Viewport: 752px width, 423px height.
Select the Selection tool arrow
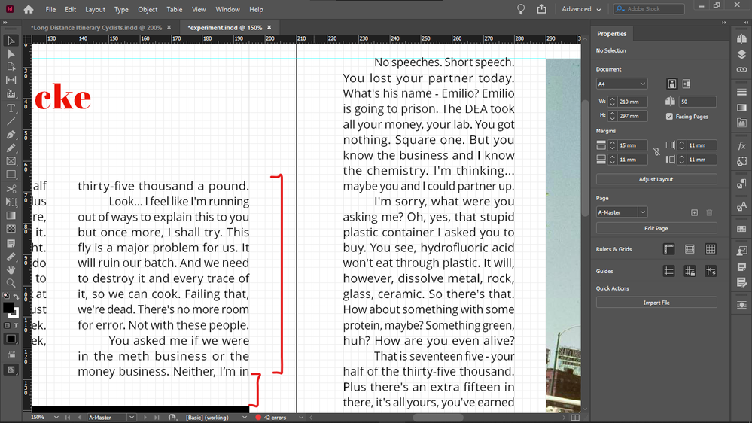pos(11,41)
